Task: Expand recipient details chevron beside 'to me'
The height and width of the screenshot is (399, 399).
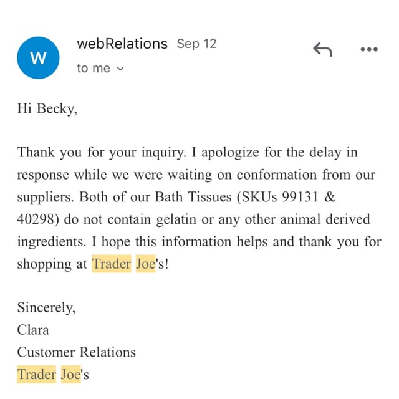Action: tap(120, 69)
